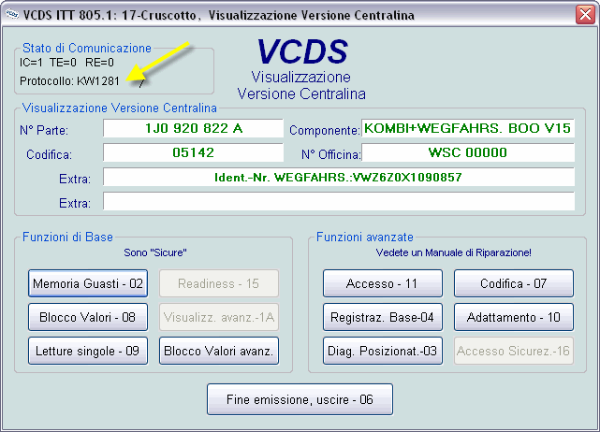
Task: Click Fine emissione, uscire - 06
Action: click(x=300, y=399)
